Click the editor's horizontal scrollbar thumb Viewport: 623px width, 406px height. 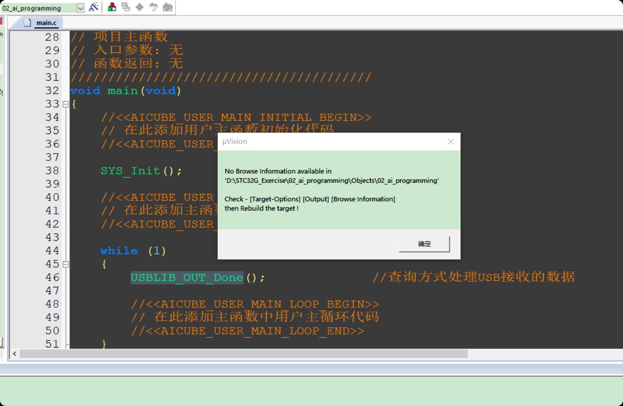(x=243, y=354)
